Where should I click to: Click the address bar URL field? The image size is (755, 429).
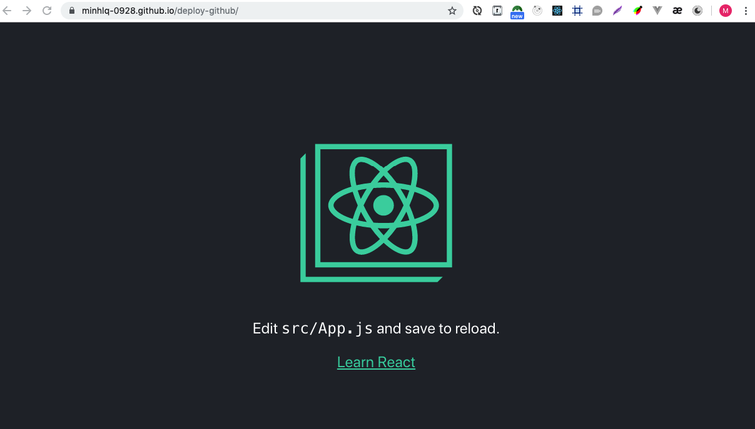pos(261,11)
